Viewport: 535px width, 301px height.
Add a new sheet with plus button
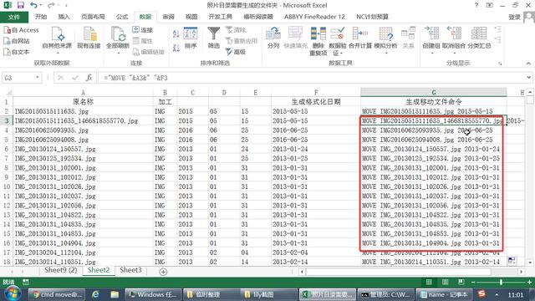coord(163,272)
